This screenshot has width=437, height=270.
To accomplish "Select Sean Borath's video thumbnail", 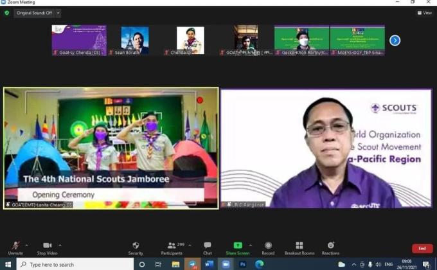I will (135, 40).
